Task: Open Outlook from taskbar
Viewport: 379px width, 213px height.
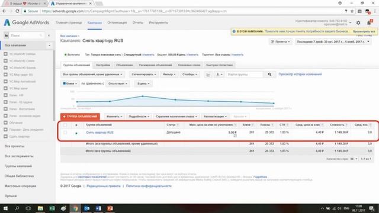Action: pyautogui.click(x=87, y=208)
